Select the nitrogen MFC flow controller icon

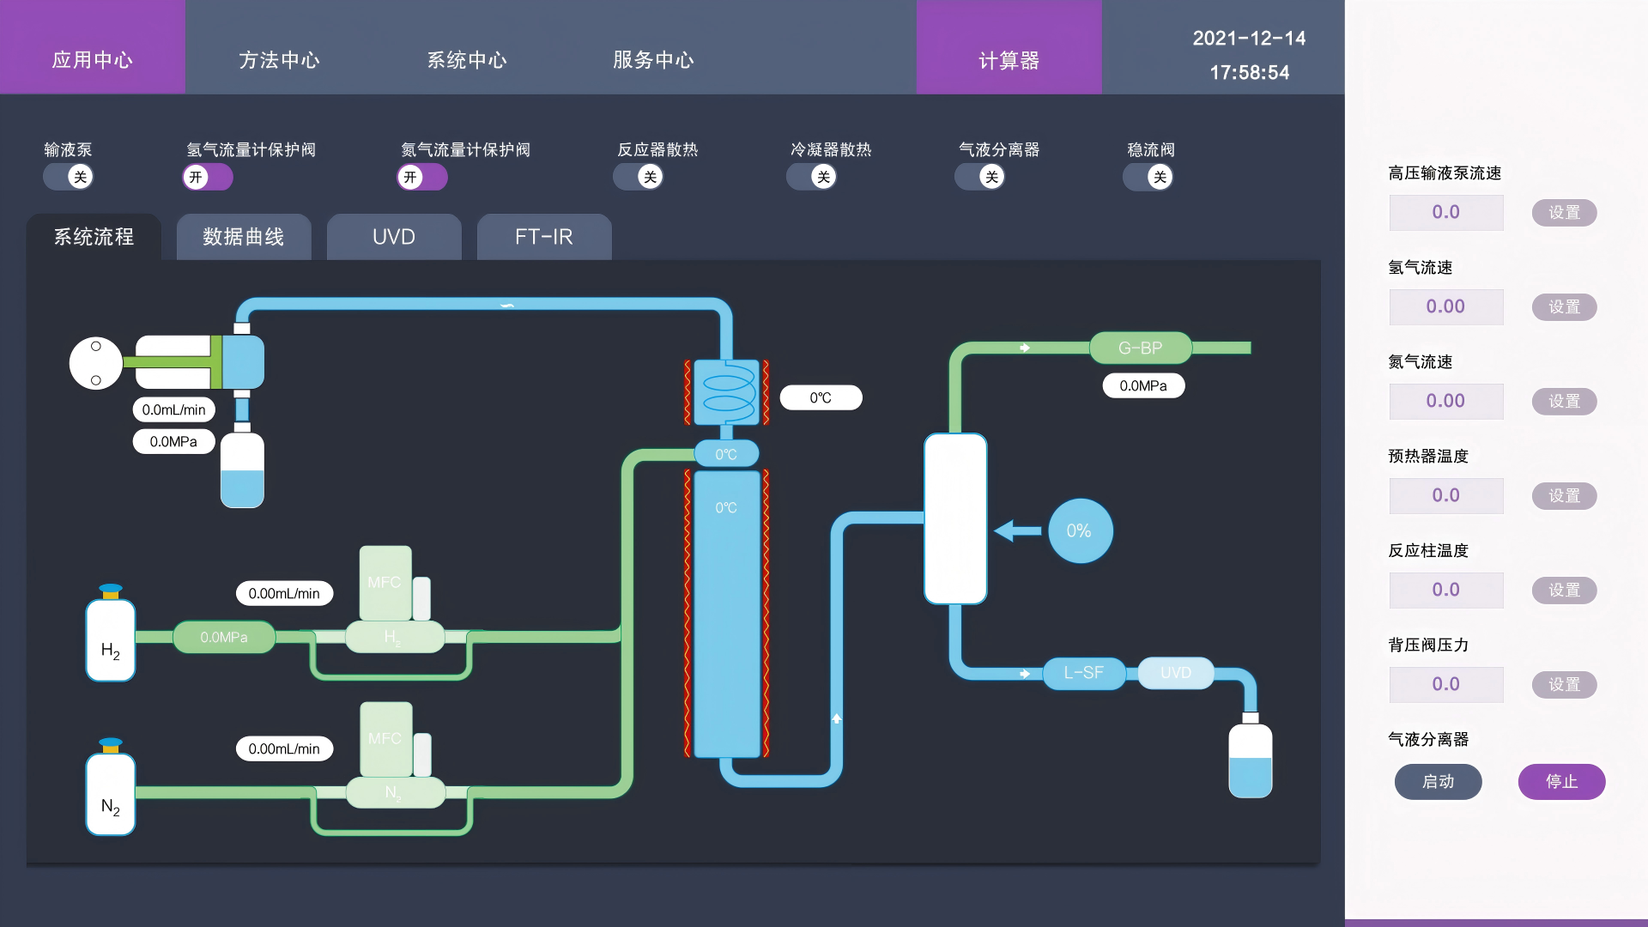(x=385, y=739)
